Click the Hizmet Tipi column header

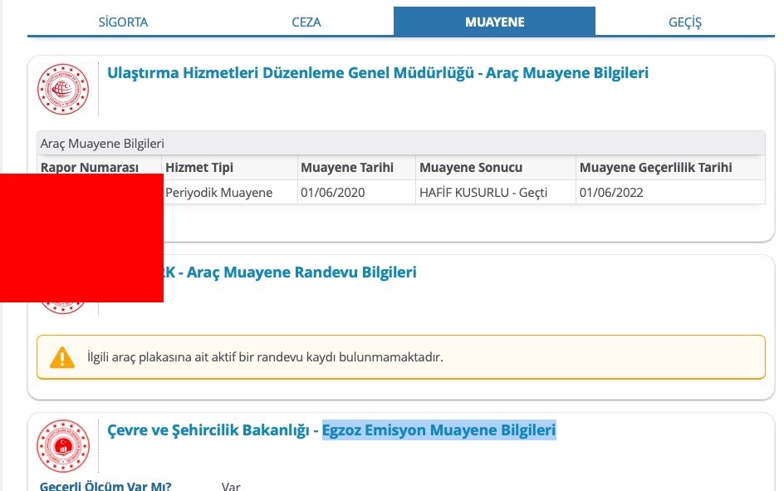coord(199,168)
